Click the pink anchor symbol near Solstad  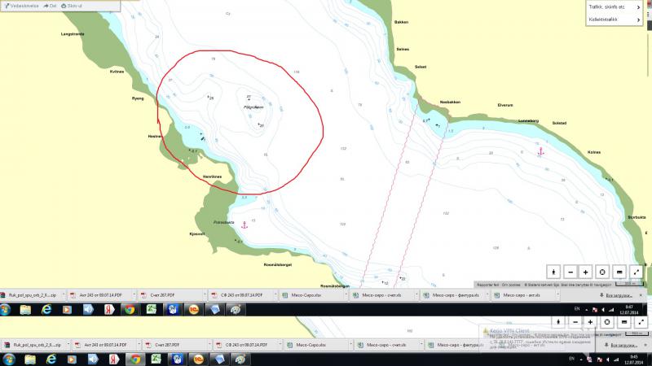click(540, 151)
